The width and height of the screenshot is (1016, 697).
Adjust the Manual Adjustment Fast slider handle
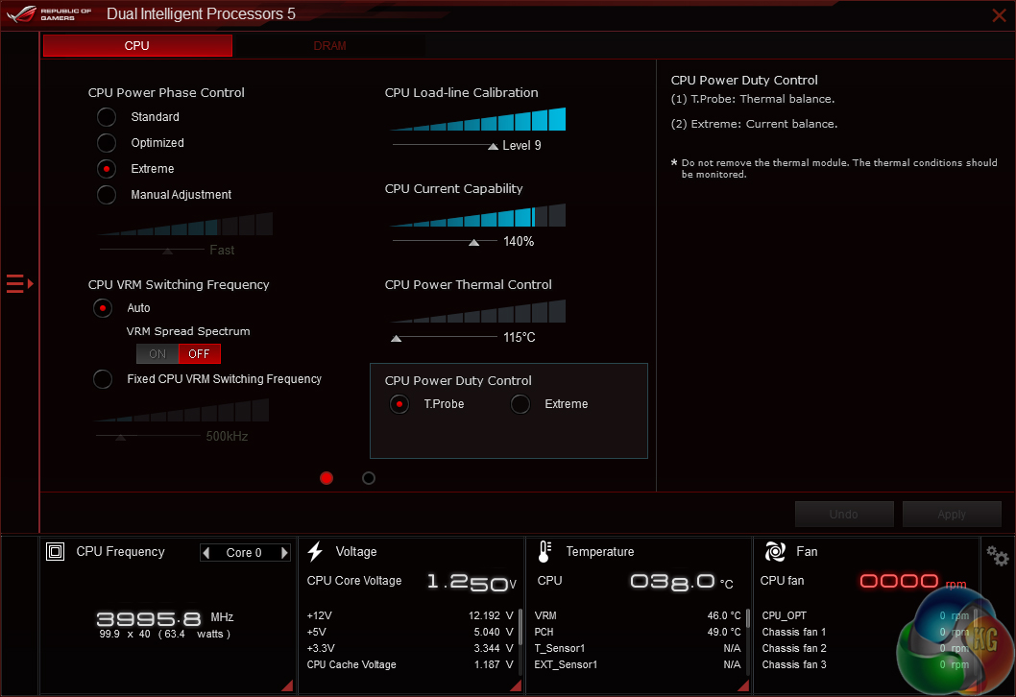(167, 251)
